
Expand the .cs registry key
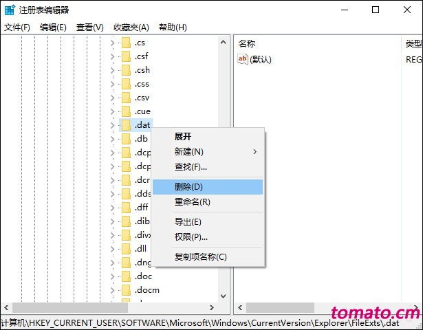pos(113,43)
